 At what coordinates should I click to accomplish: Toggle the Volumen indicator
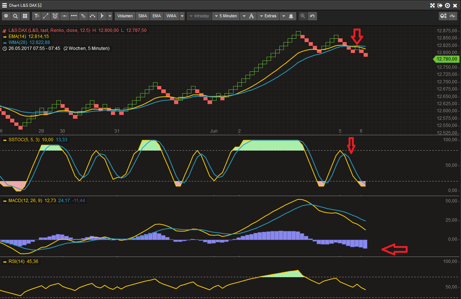pos(125,16)
